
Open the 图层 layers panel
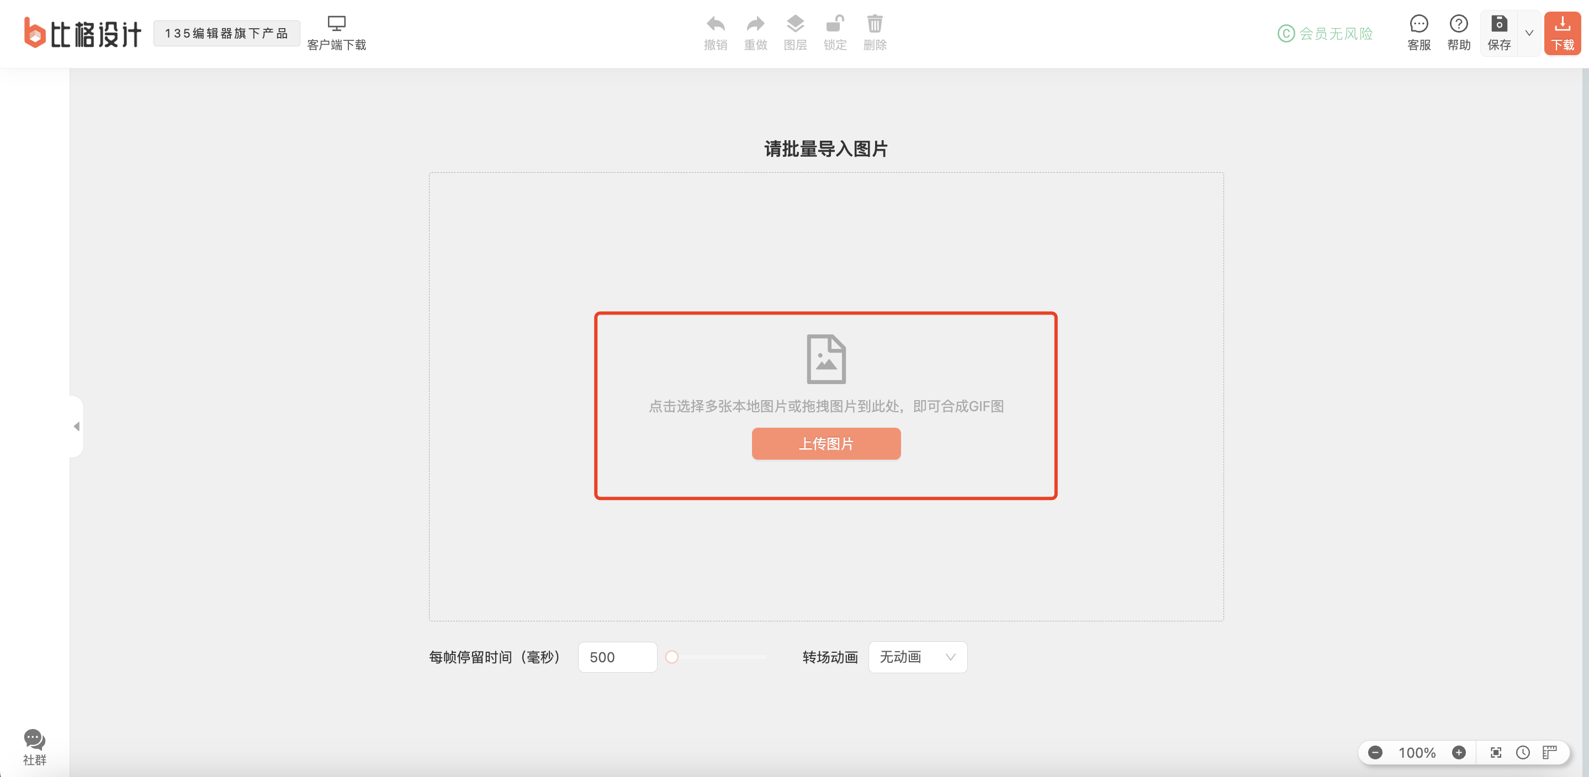795,33
